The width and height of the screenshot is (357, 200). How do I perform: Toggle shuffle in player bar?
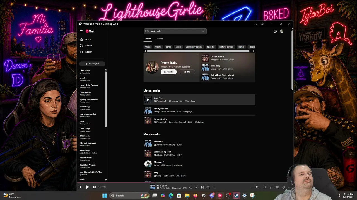tap(277, 187)
